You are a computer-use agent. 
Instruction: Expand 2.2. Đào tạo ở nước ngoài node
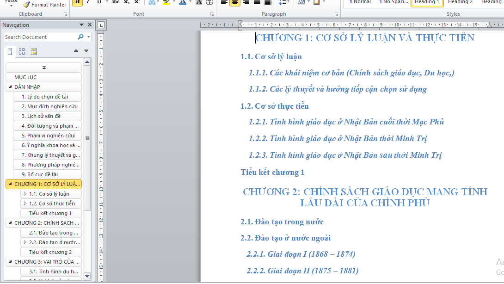[25, 242]
